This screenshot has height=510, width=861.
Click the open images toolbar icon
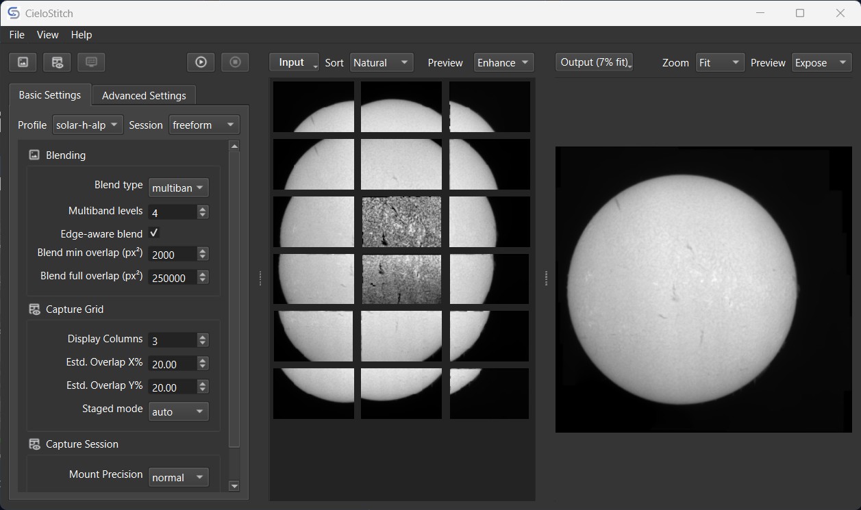coord(23,62)
